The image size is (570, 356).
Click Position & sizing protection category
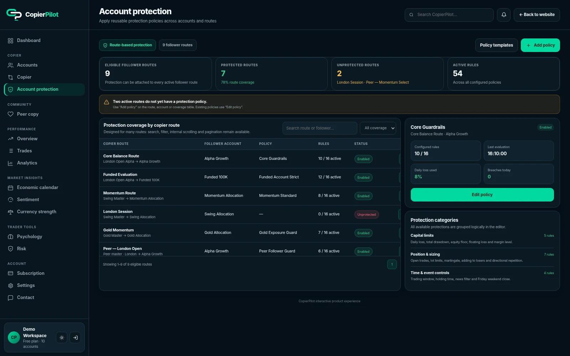[x=482, y=257]
